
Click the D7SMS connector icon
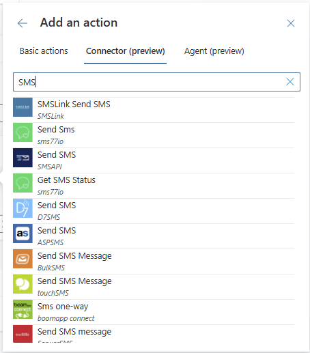tap(23, 208)
